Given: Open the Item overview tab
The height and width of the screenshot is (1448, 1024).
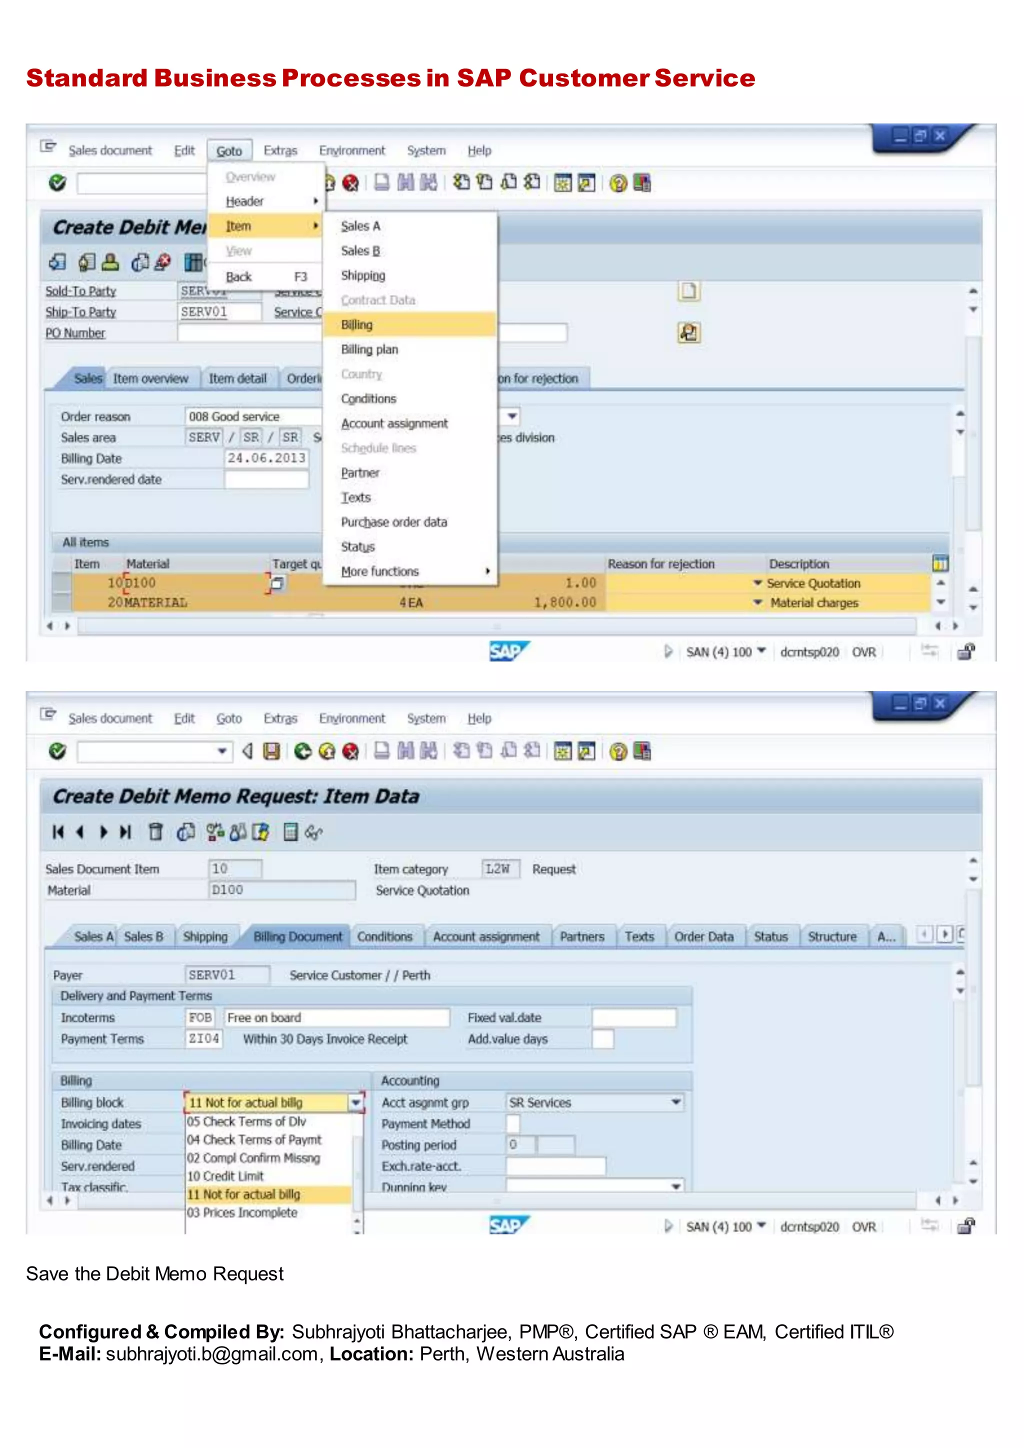Looking at the screenshot, I should click(150, 378).
